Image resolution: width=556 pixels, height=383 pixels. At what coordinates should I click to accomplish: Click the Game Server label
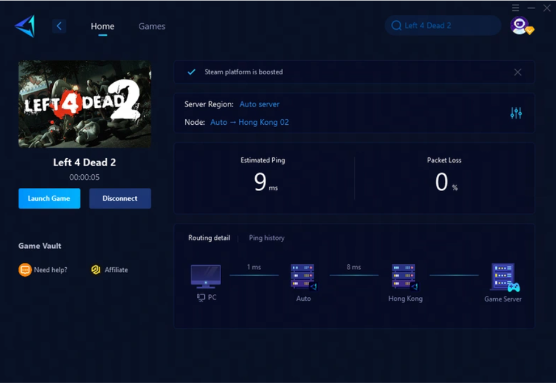[503, 299]
